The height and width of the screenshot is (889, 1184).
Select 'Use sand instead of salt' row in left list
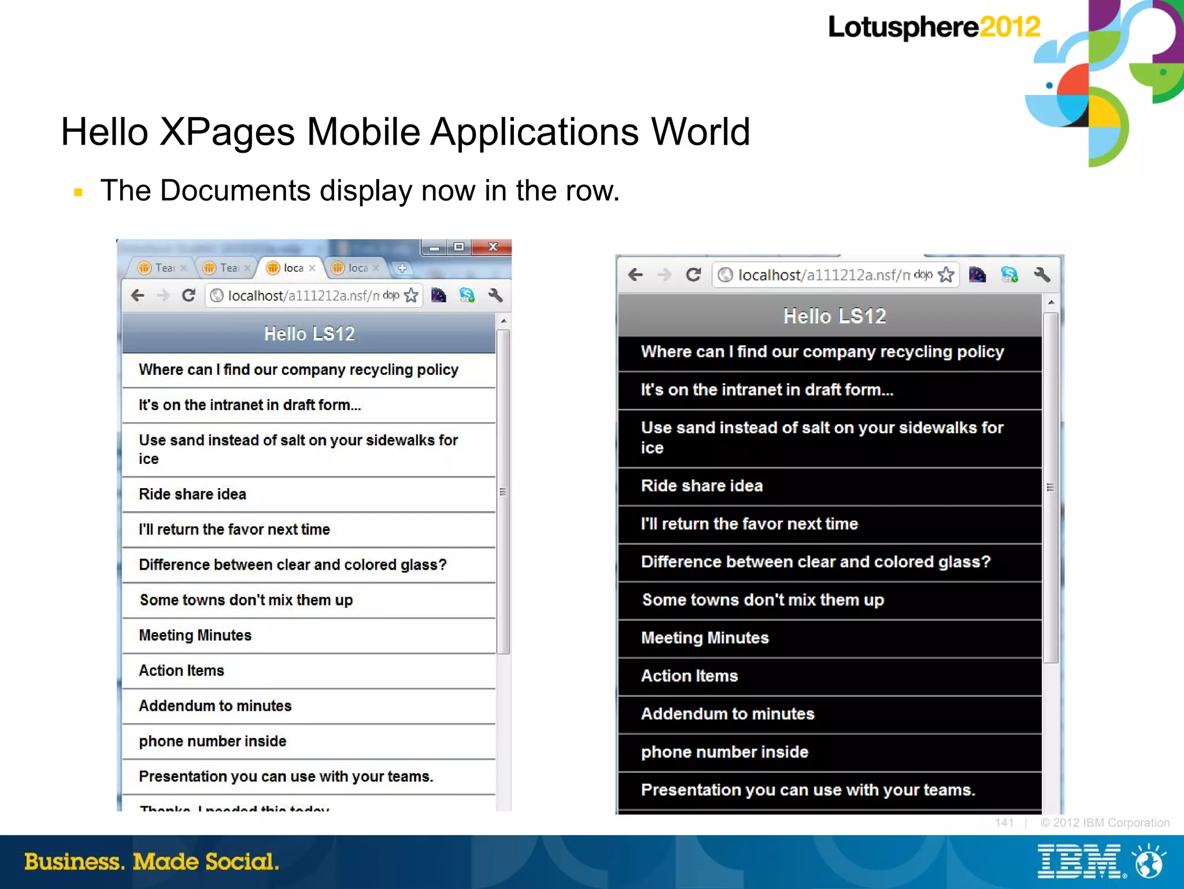point(309,450)
